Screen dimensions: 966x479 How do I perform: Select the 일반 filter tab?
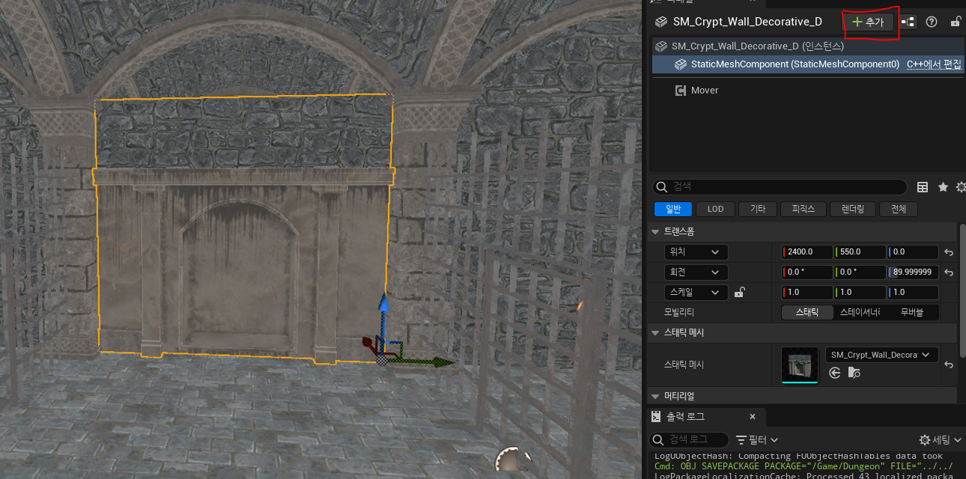click(672, 210)
